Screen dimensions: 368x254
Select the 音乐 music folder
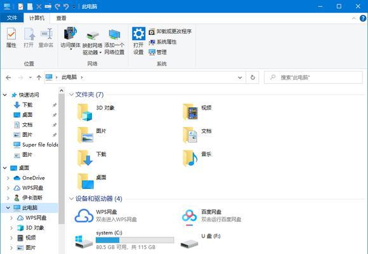coord(197,158)
